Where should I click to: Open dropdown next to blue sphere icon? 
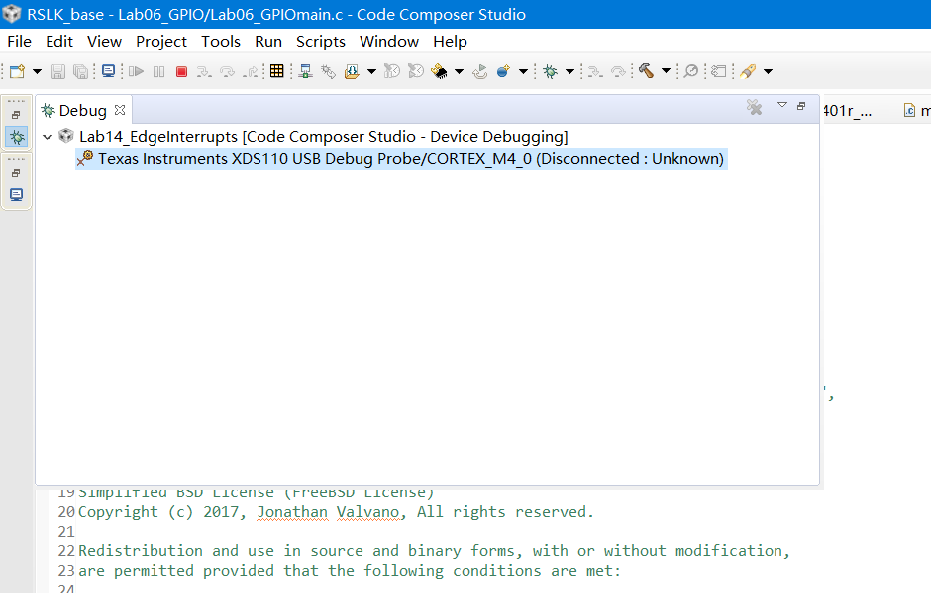point(523,72)
